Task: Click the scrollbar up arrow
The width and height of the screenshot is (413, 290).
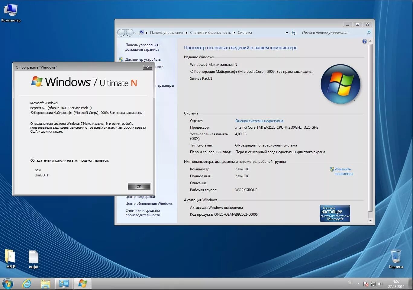Action: (370, 41)
